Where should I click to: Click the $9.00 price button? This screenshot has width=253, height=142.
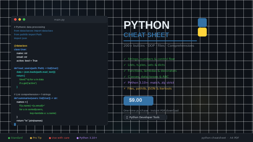click(x=138, y=101)
